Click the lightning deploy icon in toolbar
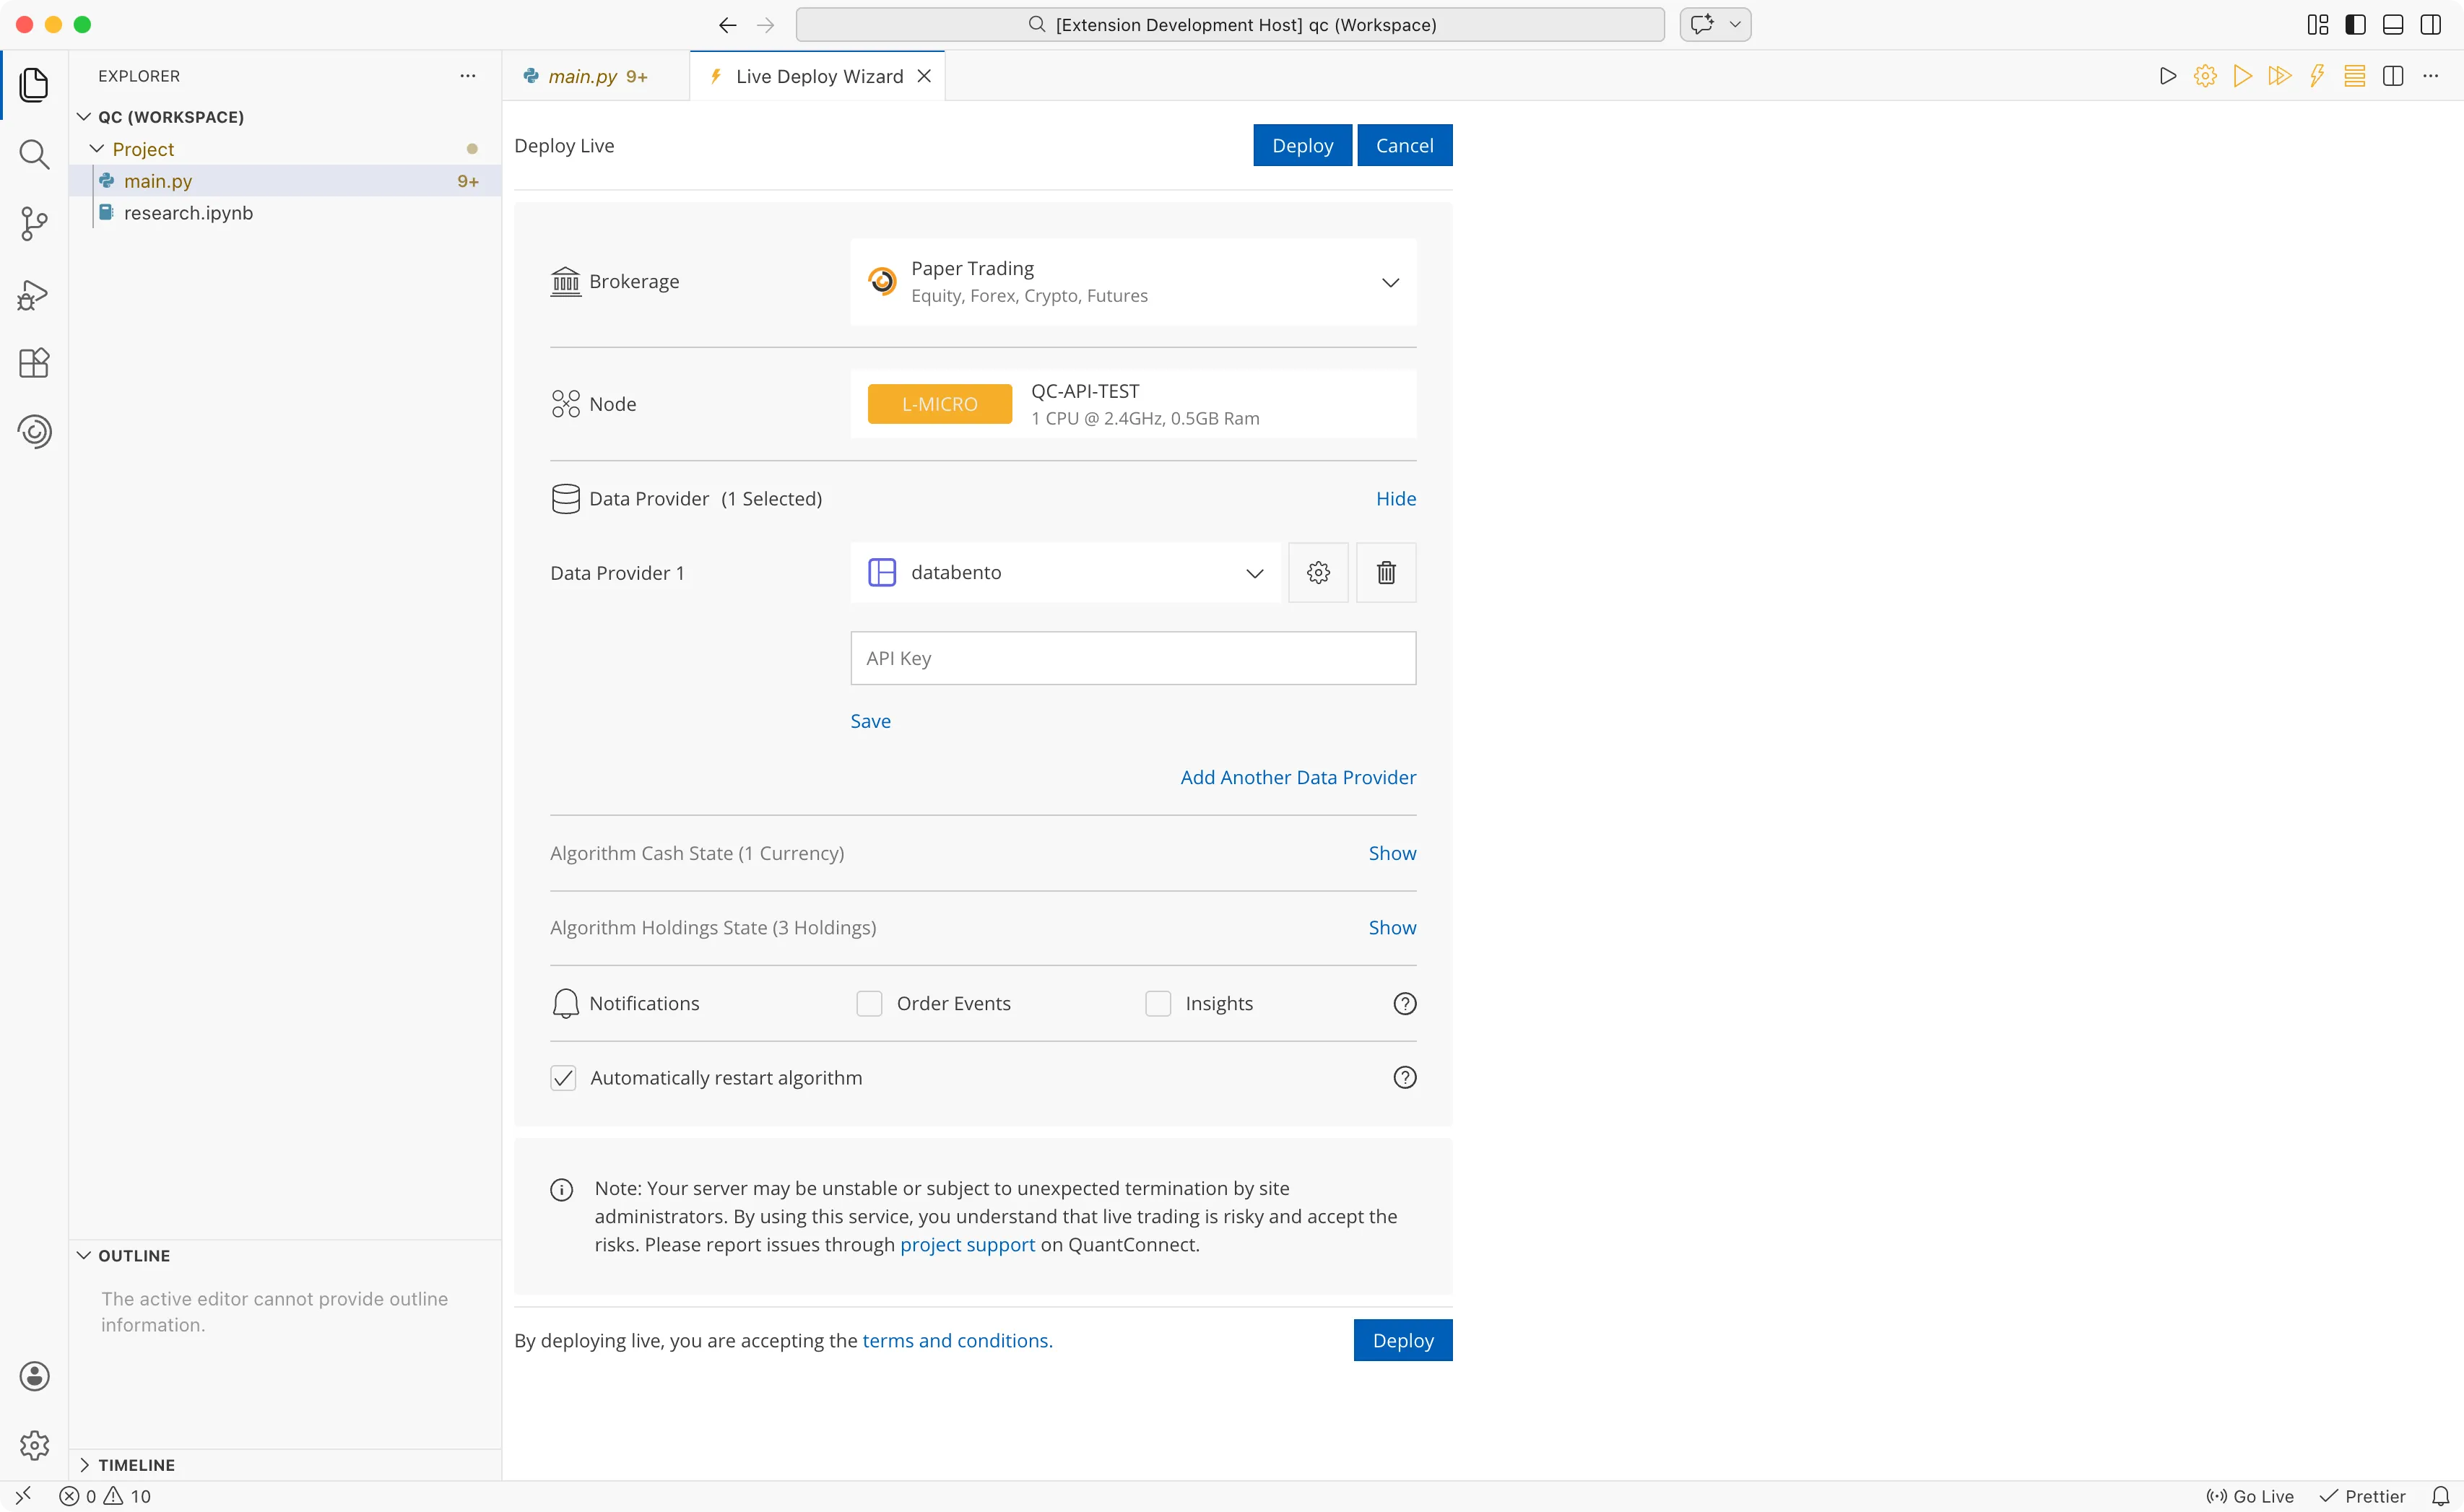Image resolution: width=2464 pixels, height=1512 pixels. (x=2317, y=76)
